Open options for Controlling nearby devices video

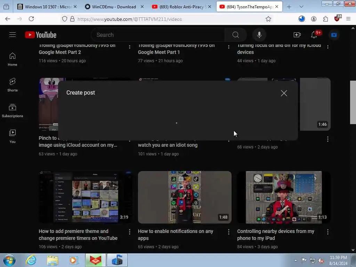(x=327, y=232)
